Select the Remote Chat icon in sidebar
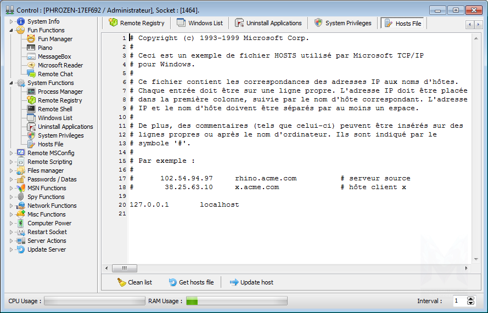Image resolution: width=488 pixels, height=313 pixels. point(31,74)
